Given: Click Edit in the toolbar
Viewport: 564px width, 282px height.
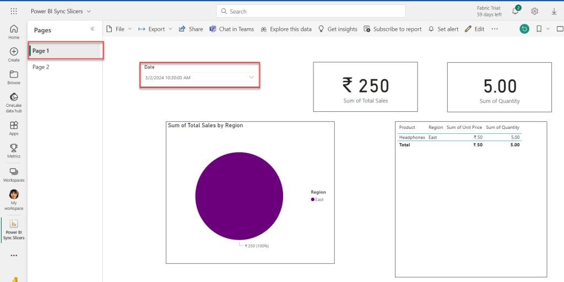Looking at the screenshot, I should 474,29.
